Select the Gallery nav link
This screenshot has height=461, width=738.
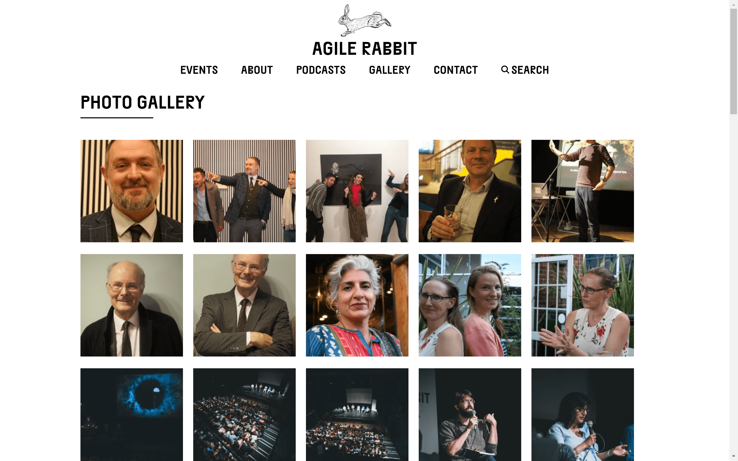click(x=389, y=70)
